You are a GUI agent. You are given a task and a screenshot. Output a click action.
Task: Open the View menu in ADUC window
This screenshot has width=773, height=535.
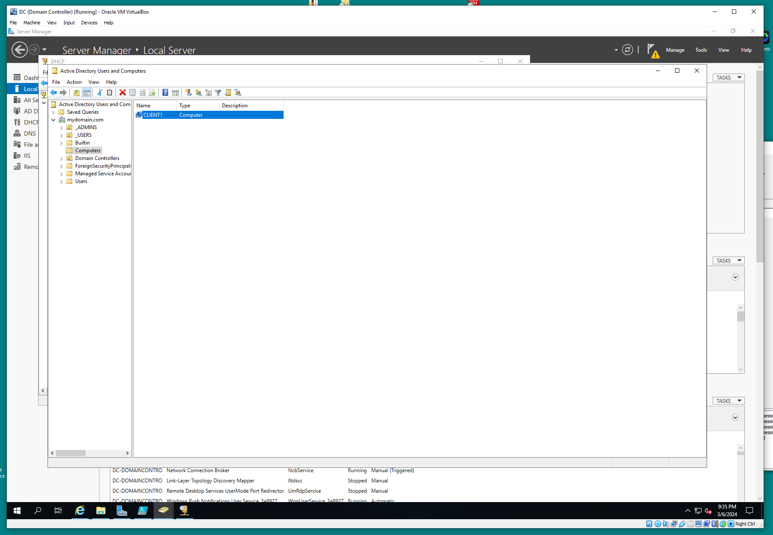click(x=94, y=82)
